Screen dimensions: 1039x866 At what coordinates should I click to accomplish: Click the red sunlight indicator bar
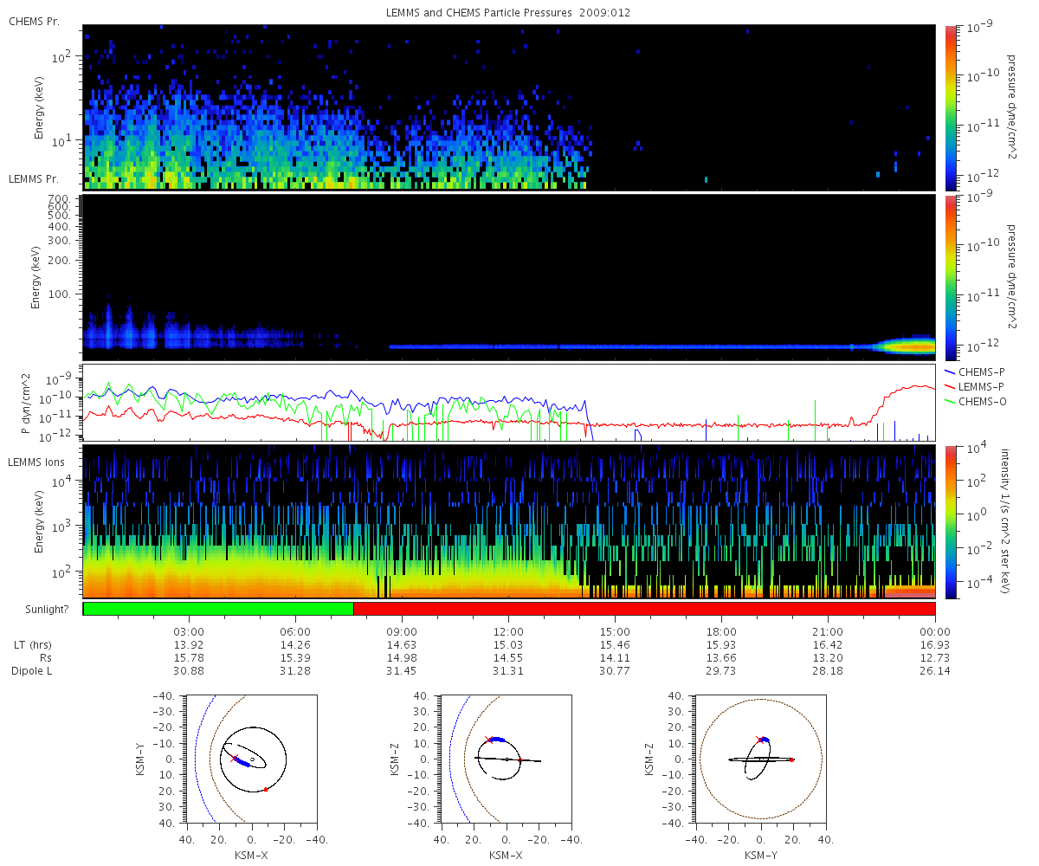(x=644, y=609)
